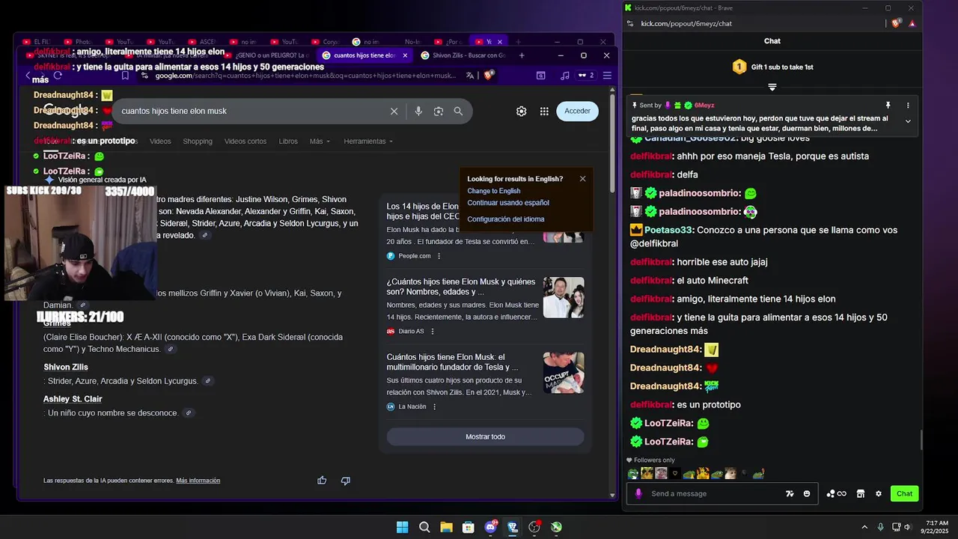Open Google Lens image search
This screenshot has height=539, width=958.
(x=439, y=111)
